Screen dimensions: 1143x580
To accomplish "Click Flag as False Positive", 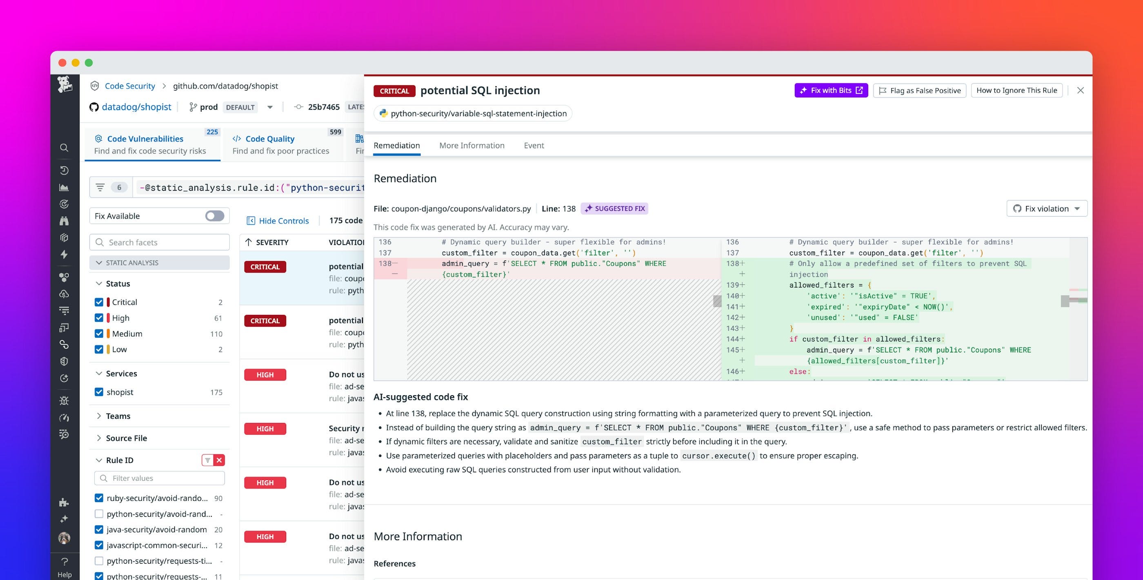I will point(919,91).
